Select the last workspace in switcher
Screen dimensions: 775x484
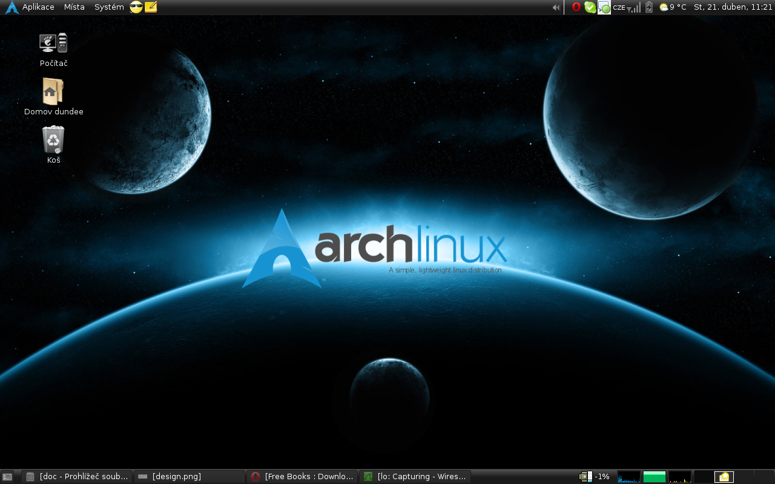(764, 477)
